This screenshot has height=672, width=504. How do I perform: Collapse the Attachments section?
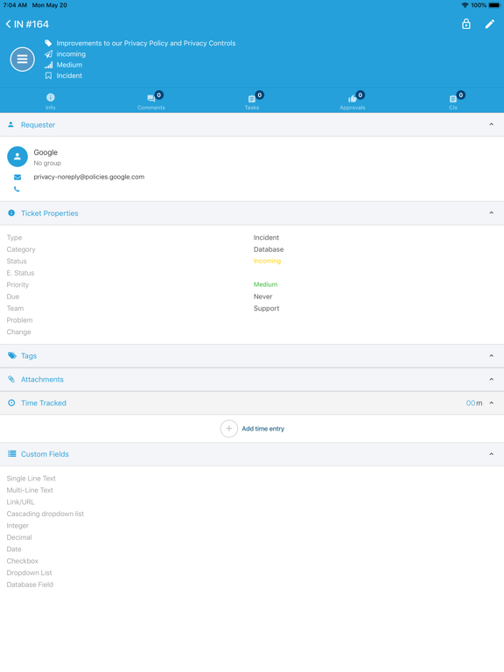tap(491, 379)
